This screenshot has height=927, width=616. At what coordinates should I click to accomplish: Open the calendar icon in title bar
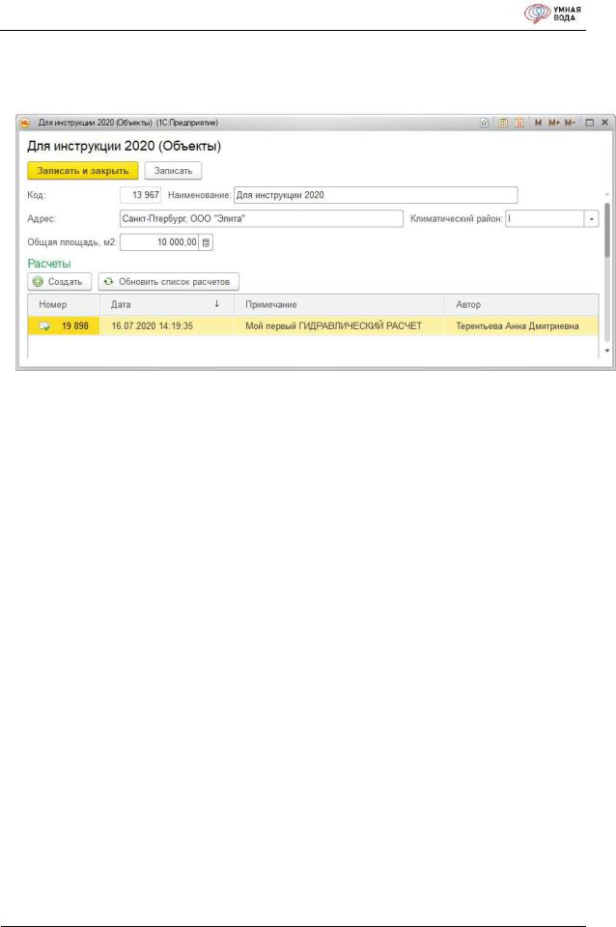point(519,123)
